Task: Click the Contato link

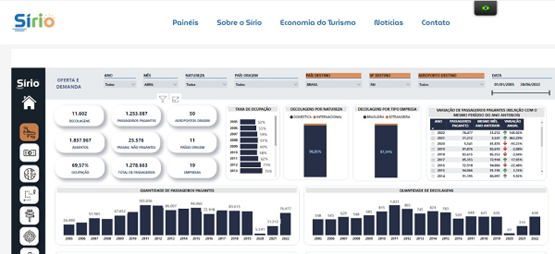Action: tap(435, 22)
